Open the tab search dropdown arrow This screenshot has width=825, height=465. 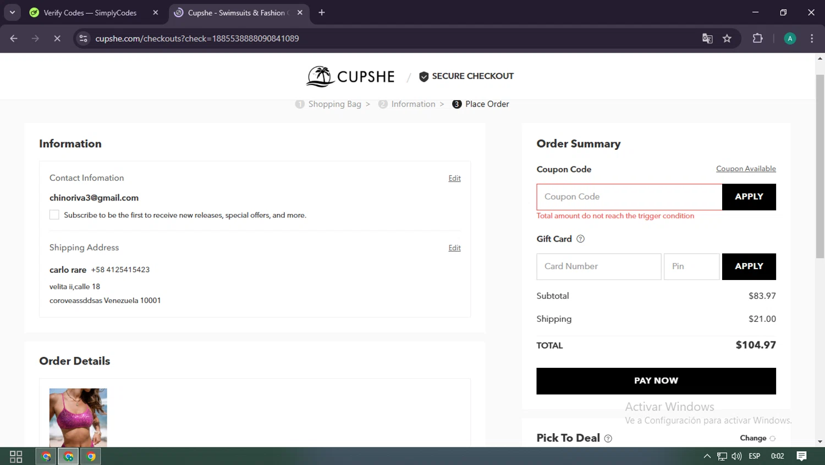pos(12,13)
